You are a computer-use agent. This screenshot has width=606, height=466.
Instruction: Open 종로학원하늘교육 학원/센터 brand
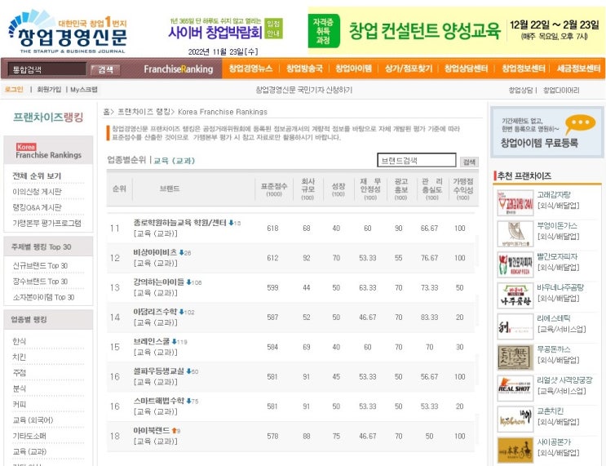[x=179, y=223]
